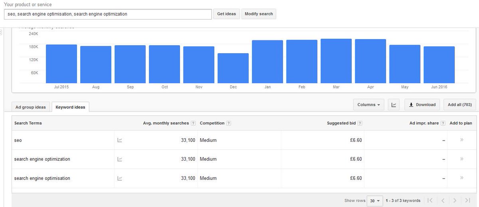The image size is (479, 207).
Task: Sort by Avg. monthly searches column header
Action: (166, 123)
